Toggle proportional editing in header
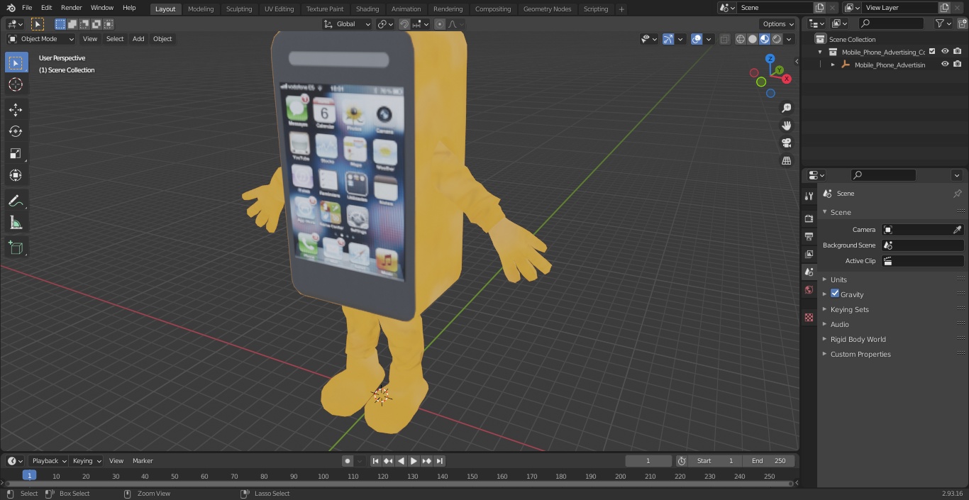 [440, 24]
